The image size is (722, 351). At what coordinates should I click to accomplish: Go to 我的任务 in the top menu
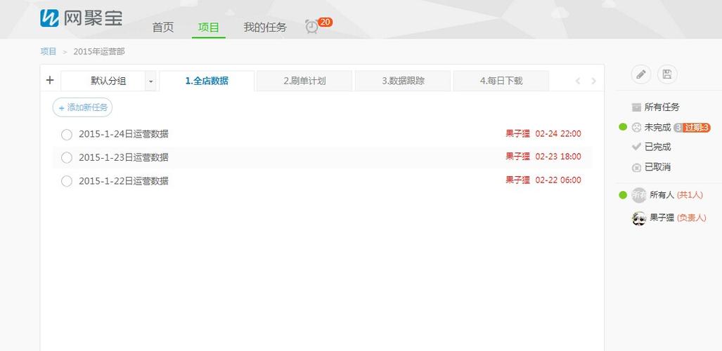265,27
